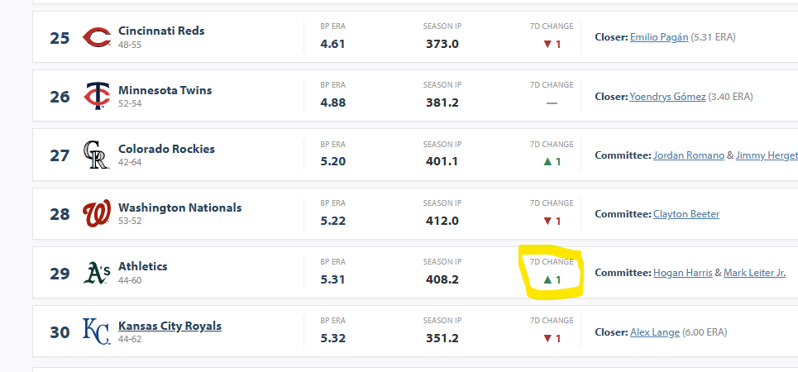Open Hogan Harris player link
Image resolution: width=798 pixels, height=372 pixels.
point(682,273)
